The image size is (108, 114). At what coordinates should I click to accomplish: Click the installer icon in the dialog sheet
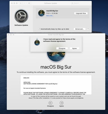pyautogui.click(x=37, y=42)
